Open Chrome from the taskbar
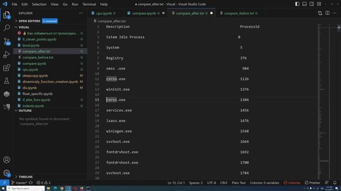The height and width of the screenshot is (191, 341). coord(62,188)
